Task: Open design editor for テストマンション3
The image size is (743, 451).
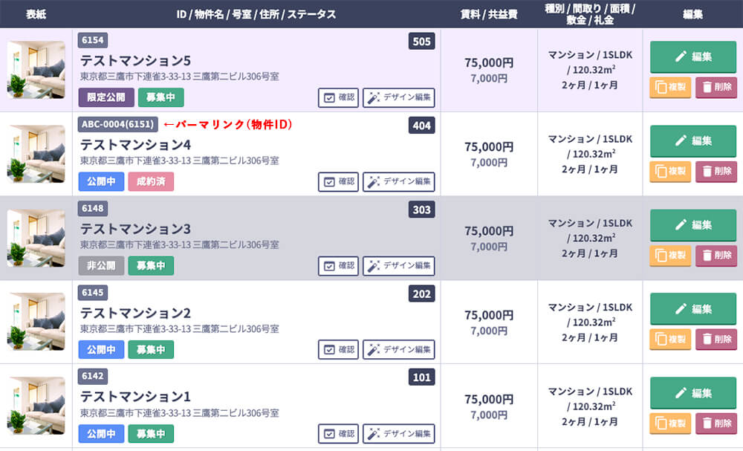Action: pos(398,265)
